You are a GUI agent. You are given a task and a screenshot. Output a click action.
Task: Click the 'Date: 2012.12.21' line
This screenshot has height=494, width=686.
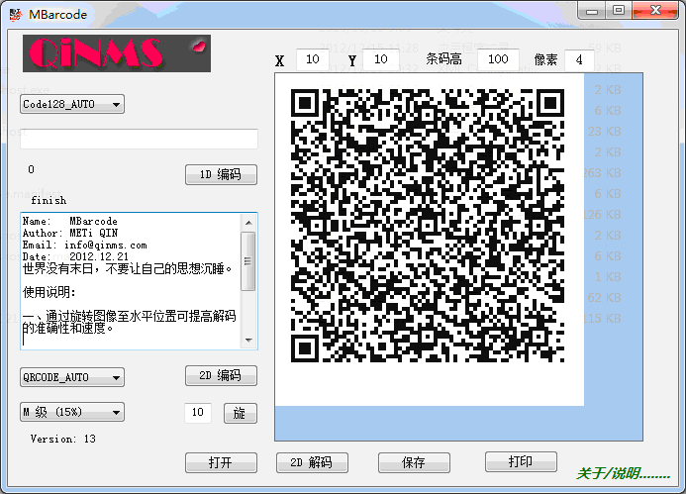[x=75, y=256]
